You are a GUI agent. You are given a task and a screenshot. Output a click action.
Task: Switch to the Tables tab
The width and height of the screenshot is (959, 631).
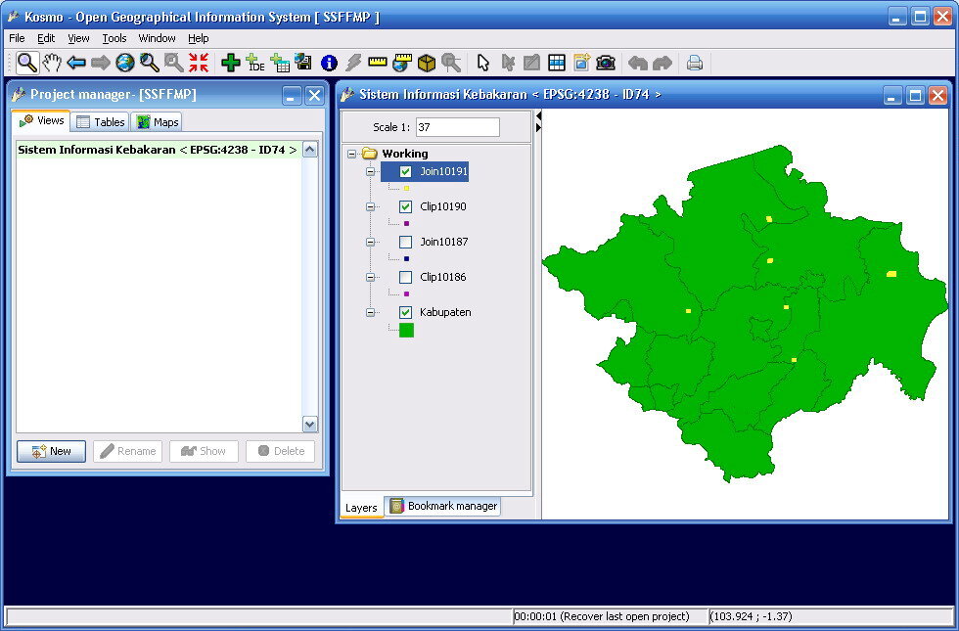coord(102,122)
